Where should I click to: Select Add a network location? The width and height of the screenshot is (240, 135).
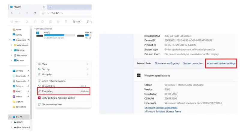tap(54, 81)
